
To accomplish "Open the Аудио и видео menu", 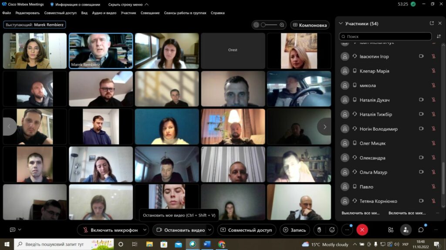I will (x=104, y=13).
